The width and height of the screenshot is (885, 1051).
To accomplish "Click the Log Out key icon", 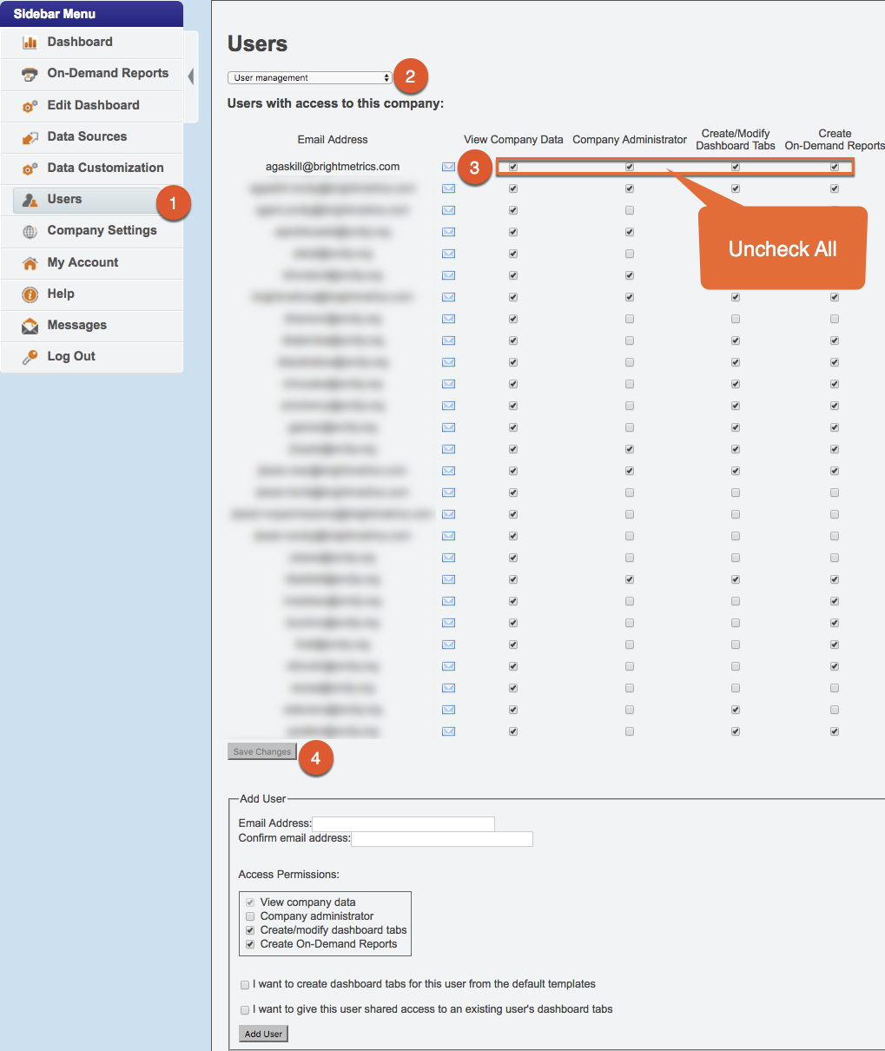I will (x=30, y=357).
